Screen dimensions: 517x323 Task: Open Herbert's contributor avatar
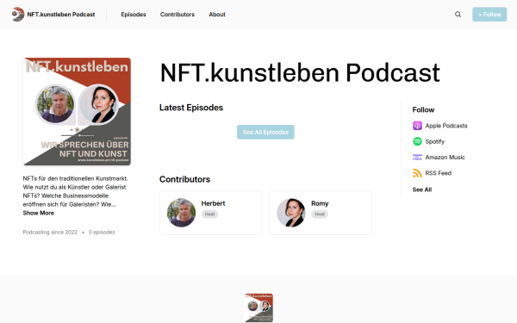181,213
